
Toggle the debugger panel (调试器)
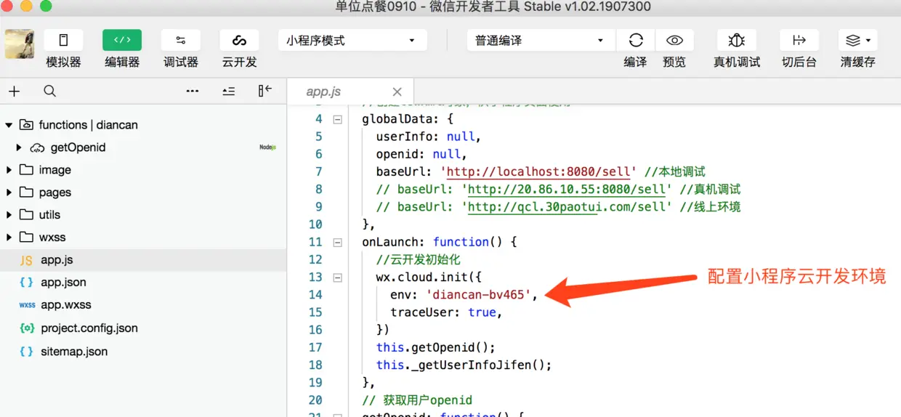tap(181, 41)
